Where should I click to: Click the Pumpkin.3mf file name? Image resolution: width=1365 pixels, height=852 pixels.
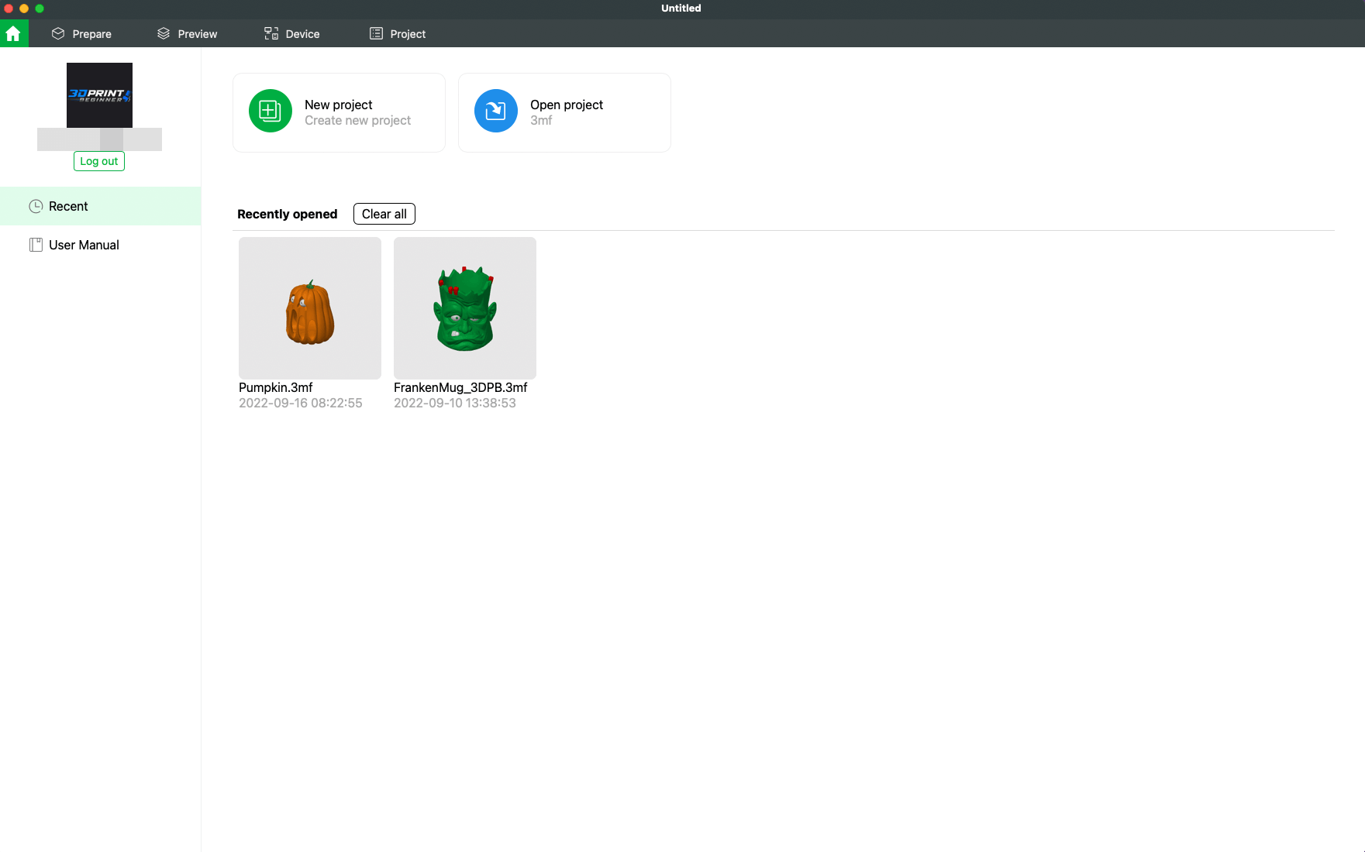coord(276,387)
